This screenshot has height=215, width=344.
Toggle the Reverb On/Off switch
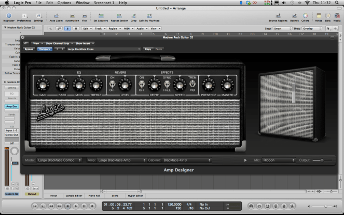coord(112,84)
